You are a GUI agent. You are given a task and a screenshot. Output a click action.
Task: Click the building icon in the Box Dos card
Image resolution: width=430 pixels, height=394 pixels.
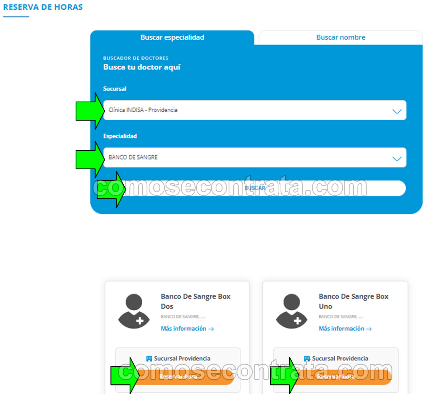[x=149, y=359]
